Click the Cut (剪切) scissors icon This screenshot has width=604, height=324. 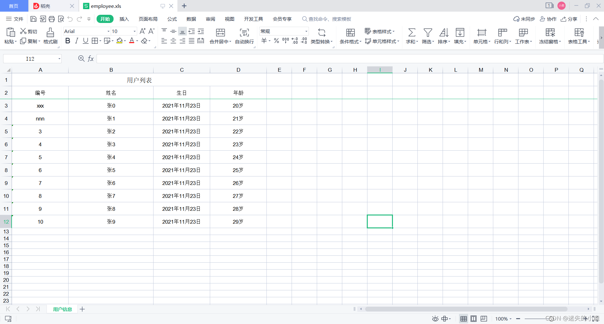click(23, 31)
